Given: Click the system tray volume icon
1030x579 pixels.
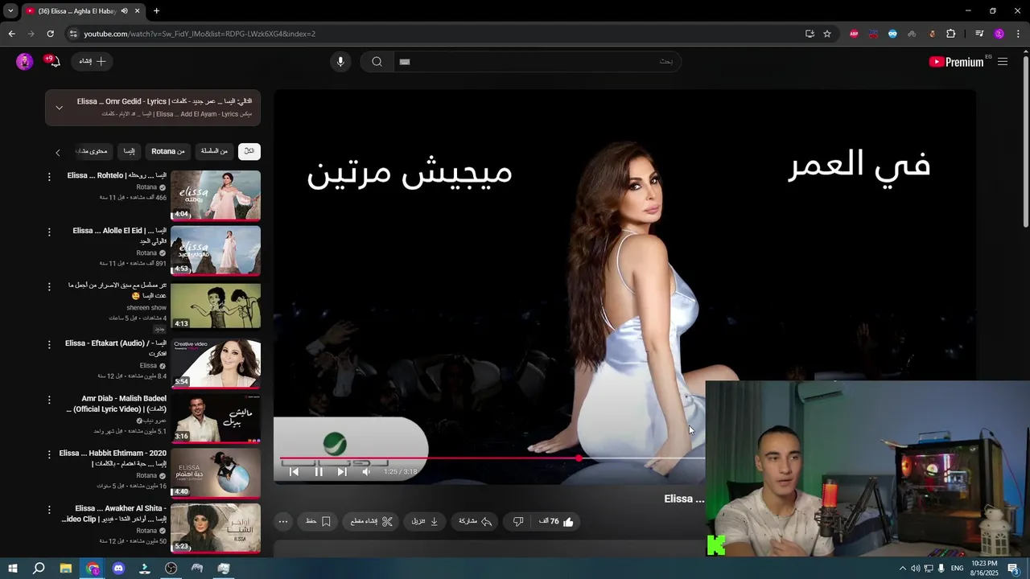Looking at the screenshot, I should [x=915, y=569].
